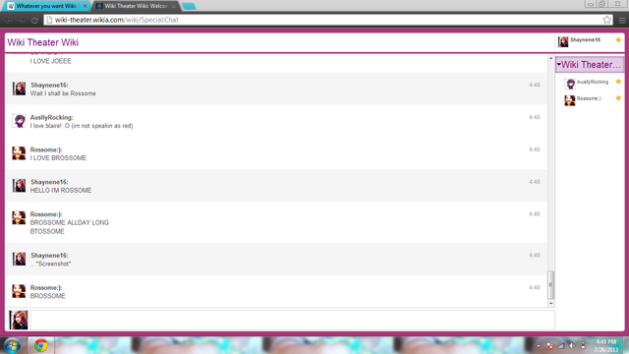Reload the page with refresh icon
629x354 pixels.
pyautogui.click(x=34, y=20)
